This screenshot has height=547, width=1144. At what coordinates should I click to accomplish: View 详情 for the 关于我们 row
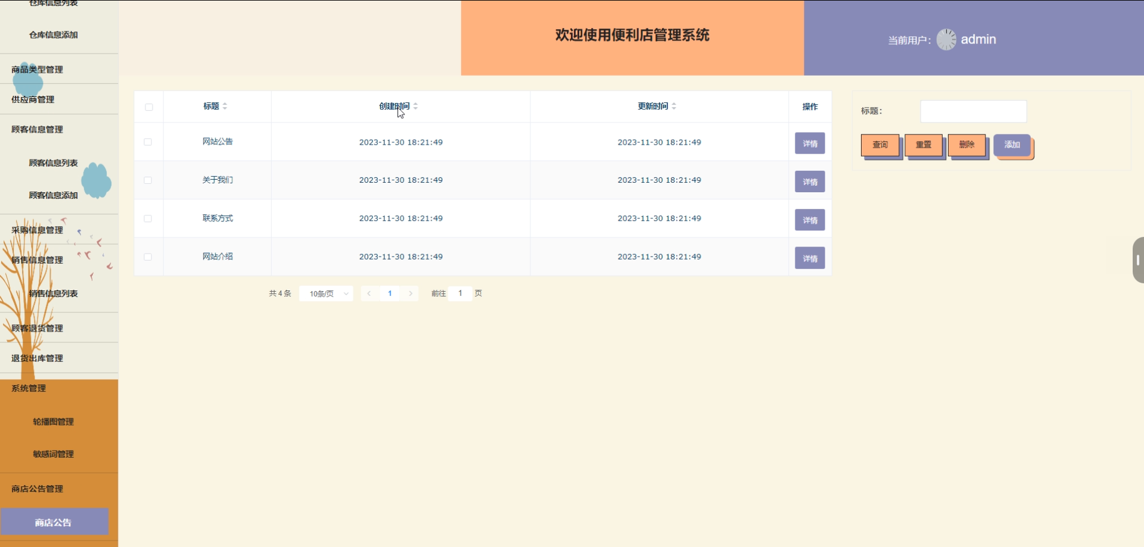[x=810, y=182]
